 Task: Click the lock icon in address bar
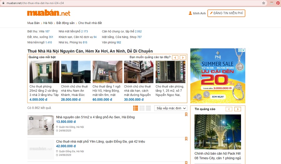coord(3,3)
